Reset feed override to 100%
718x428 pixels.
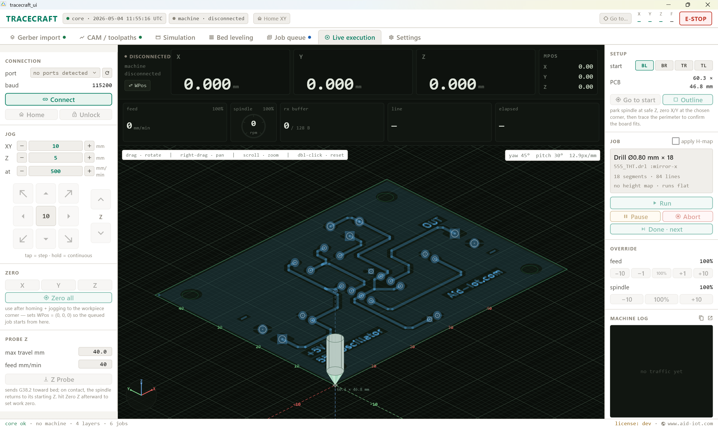pos(661,273)
